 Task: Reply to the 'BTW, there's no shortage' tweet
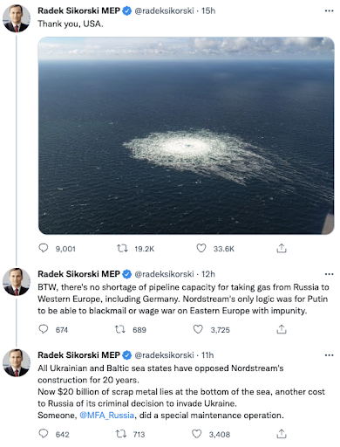[x=44, y=329]
